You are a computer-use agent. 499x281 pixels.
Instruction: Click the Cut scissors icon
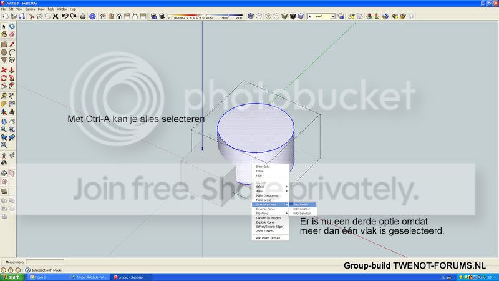click(x=31, y=16)
